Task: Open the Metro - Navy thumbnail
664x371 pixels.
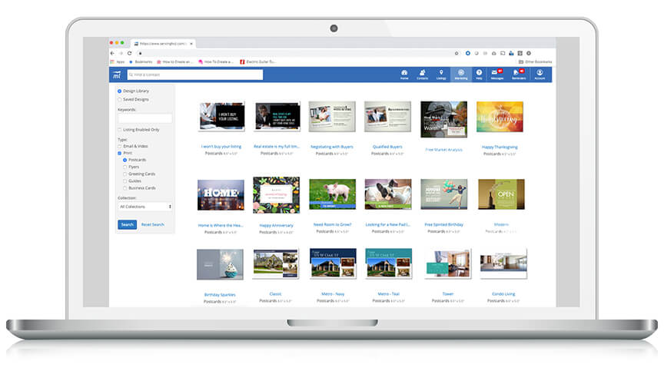Action: [333, 263]
